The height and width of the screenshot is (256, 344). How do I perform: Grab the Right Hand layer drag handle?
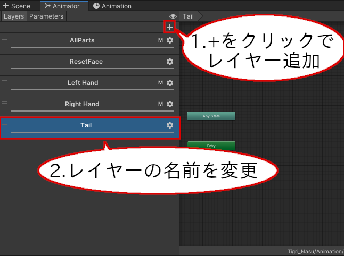click(x=4, y=103)
